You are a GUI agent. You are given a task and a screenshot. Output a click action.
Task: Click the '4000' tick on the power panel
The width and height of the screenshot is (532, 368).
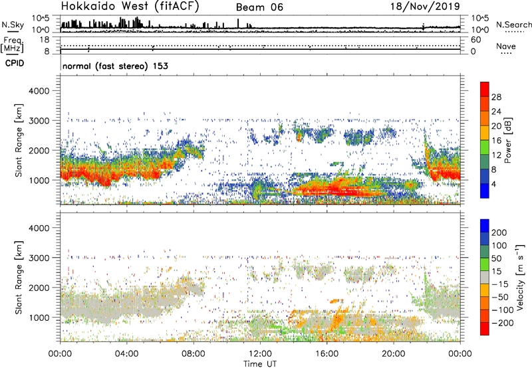[x=39, y=91]
